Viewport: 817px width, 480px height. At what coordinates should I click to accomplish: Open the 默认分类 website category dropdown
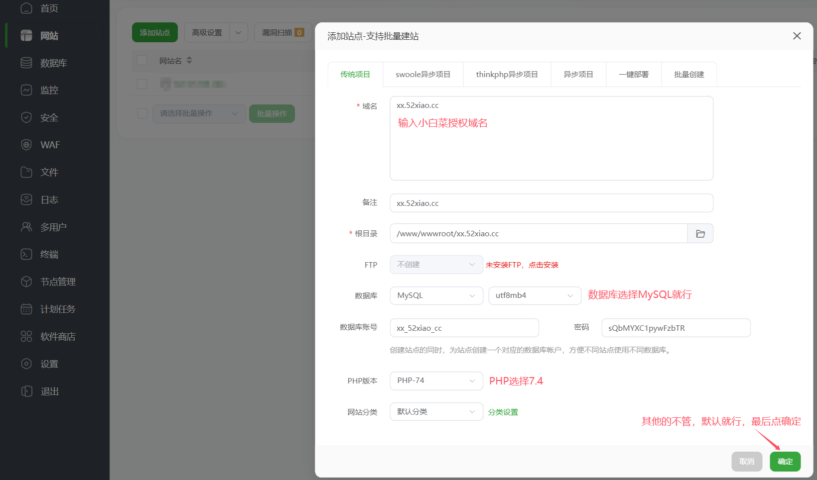(x=436, y=411)
